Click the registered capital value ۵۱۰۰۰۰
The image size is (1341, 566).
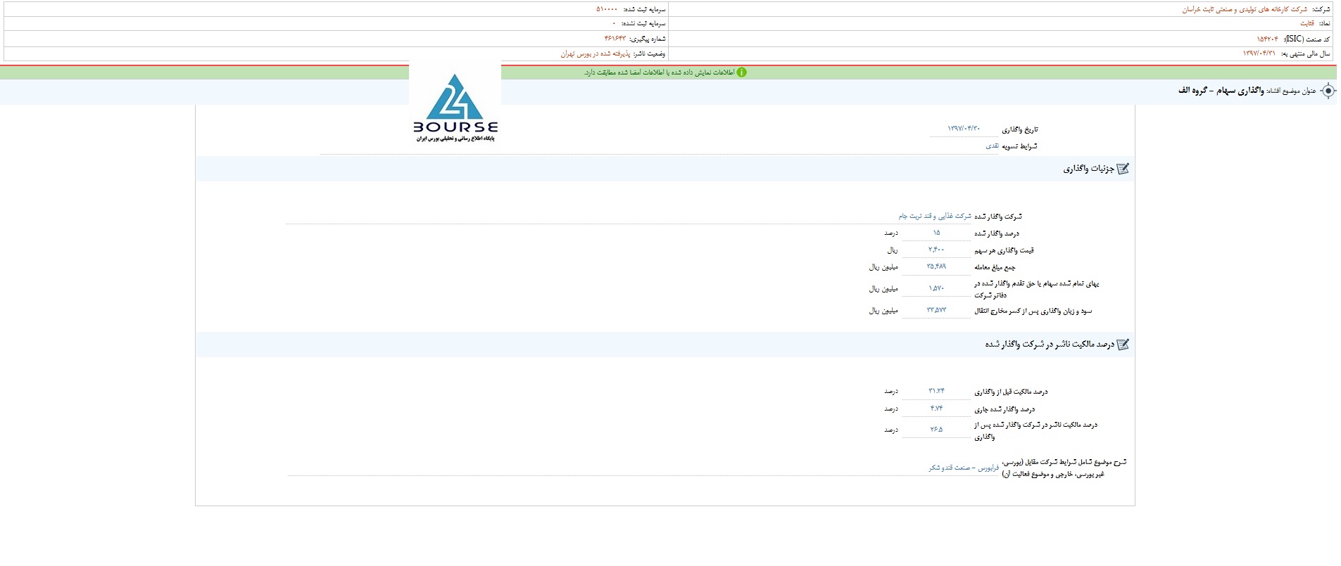coord(607,10)
